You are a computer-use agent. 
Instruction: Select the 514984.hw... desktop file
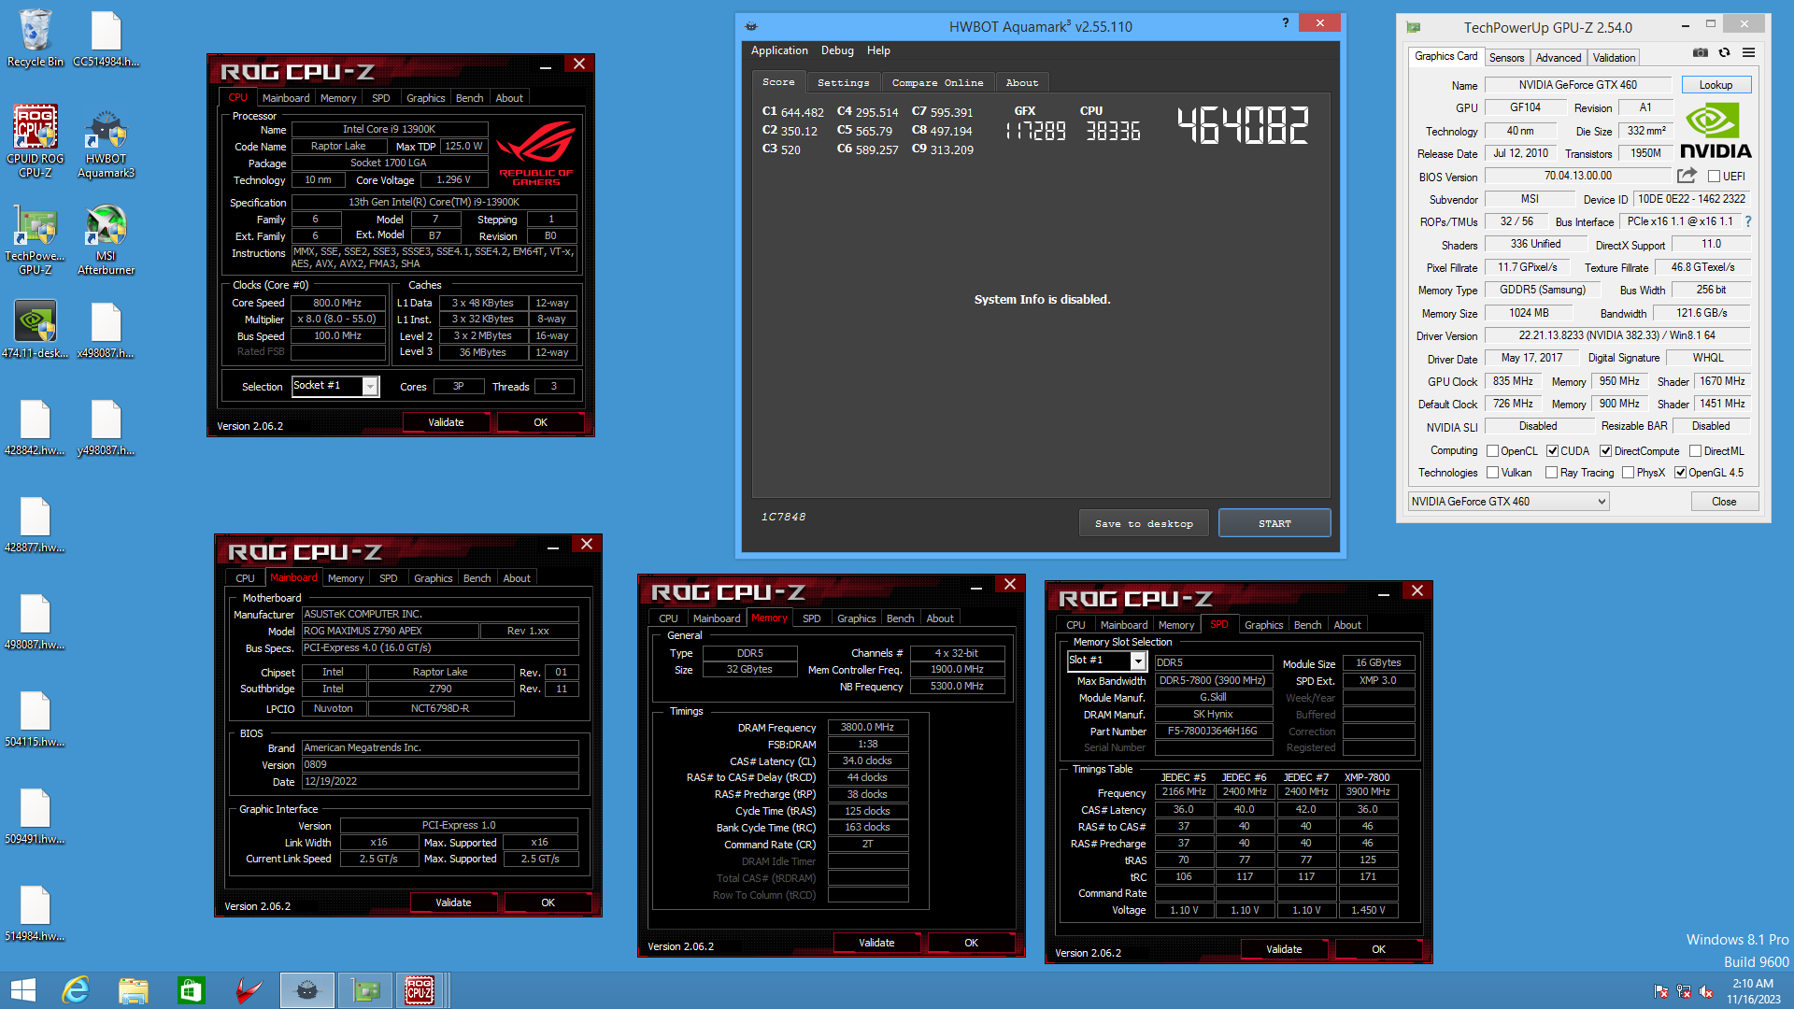tap(36, 914)
